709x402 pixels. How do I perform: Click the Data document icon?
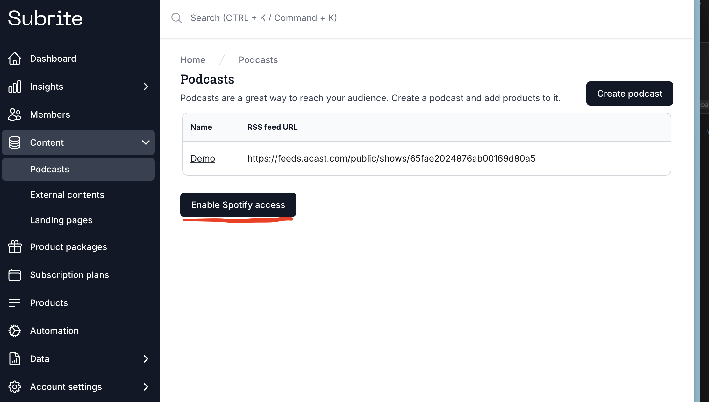pyautogui.click(x=14, y=359)
